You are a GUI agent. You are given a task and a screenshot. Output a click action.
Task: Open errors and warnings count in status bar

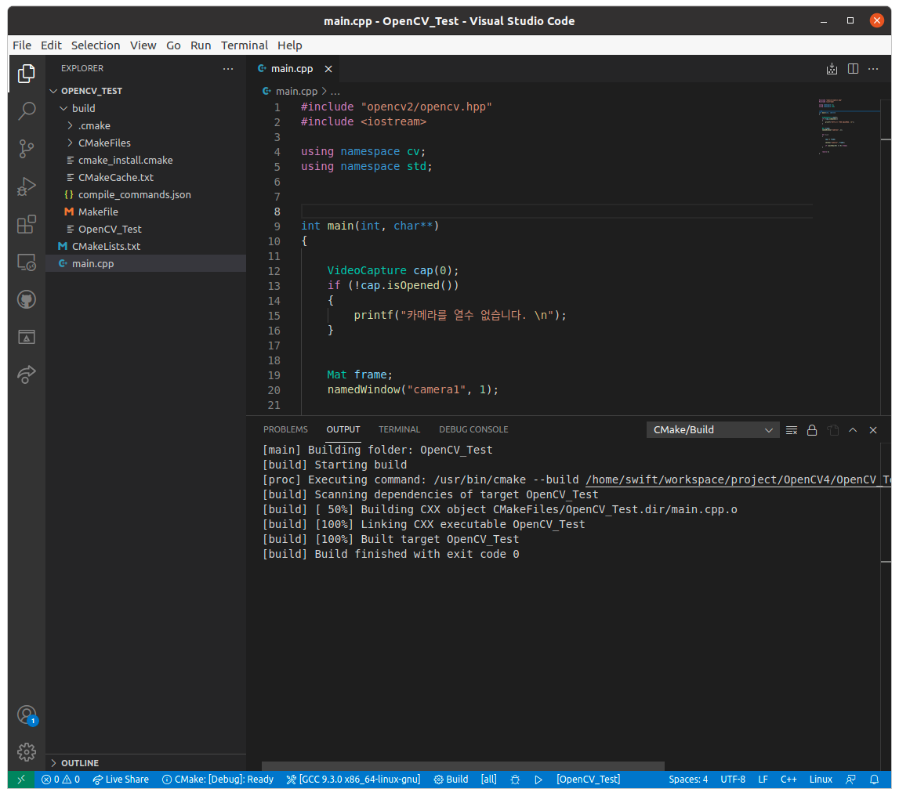(61, 780)
